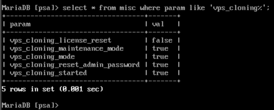Select the vps_cloning_reset_admin_password parameter text
This screenshot has width=274, height=110.
[75, 65]
